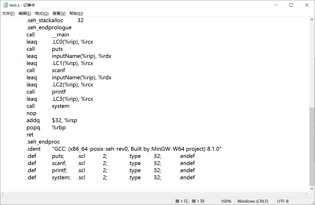Open the 帮助(H) menu
315x205 pixels.
[x=76, y=13]
